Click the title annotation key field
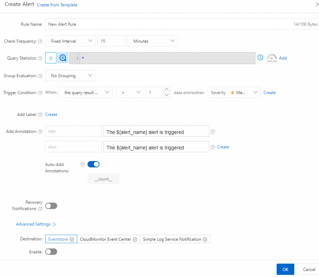The image size is (319, 277). (x=73, y=131)
